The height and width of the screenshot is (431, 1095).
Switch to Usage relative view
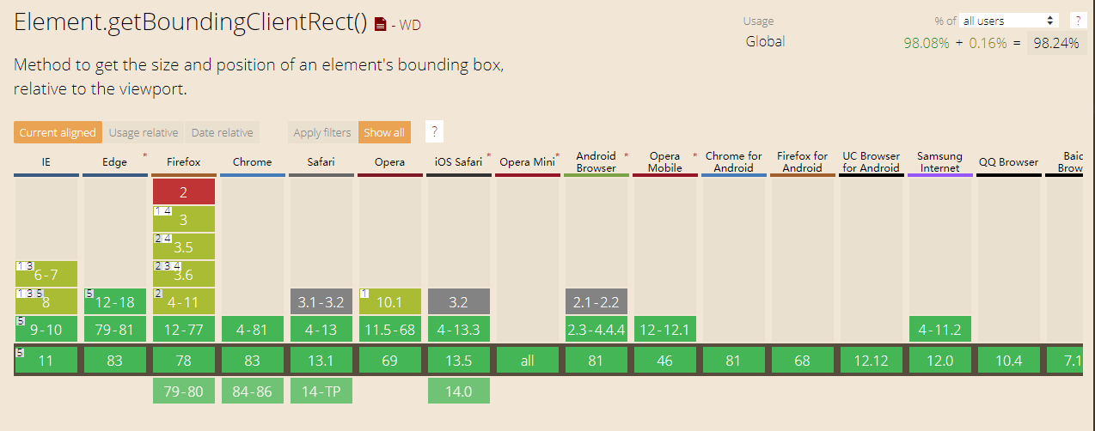click(x=144, y=132)
